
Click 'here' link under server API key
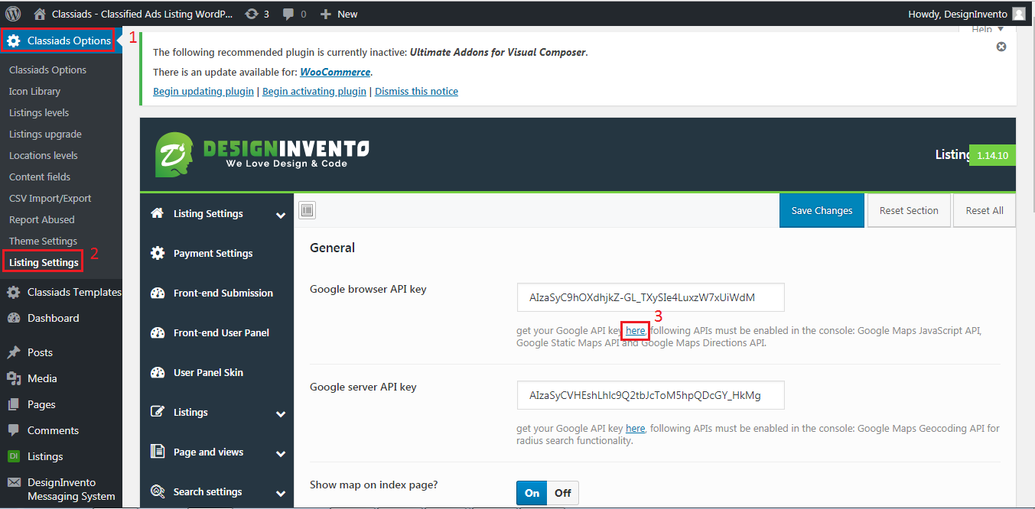point(635,428)
